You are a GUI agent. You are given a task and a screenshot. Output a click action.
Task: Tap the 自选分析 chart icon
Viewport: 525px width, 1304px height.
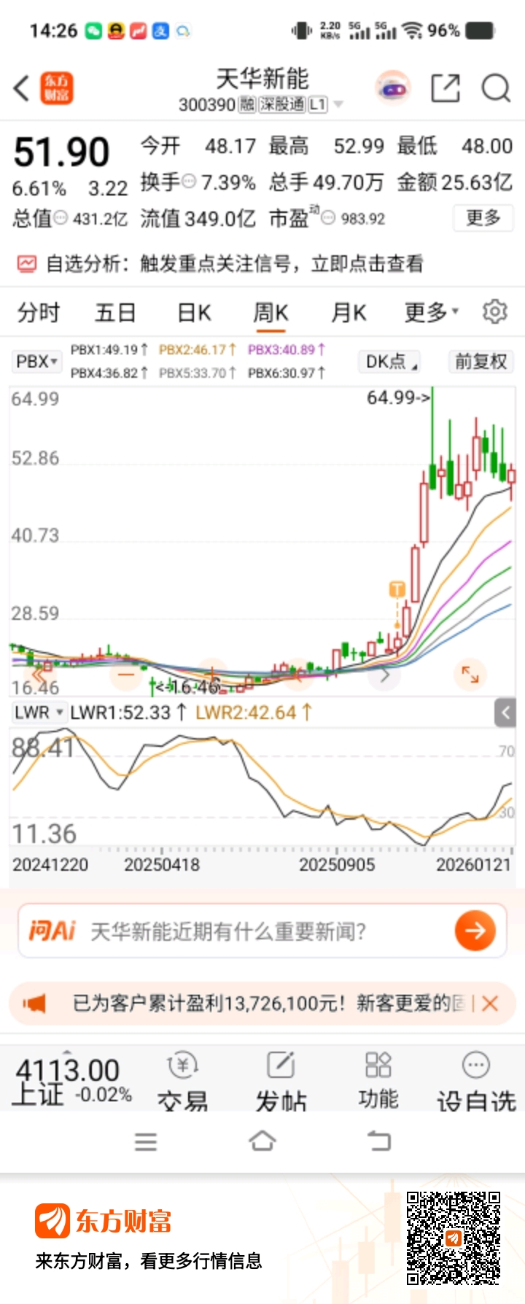(27, 263)
